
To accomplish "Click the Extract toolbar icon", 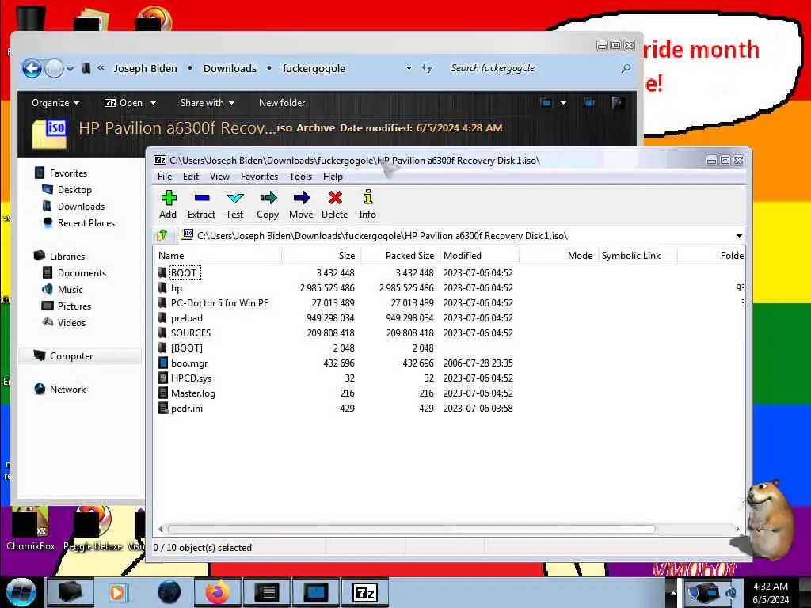I will point(201,204).
